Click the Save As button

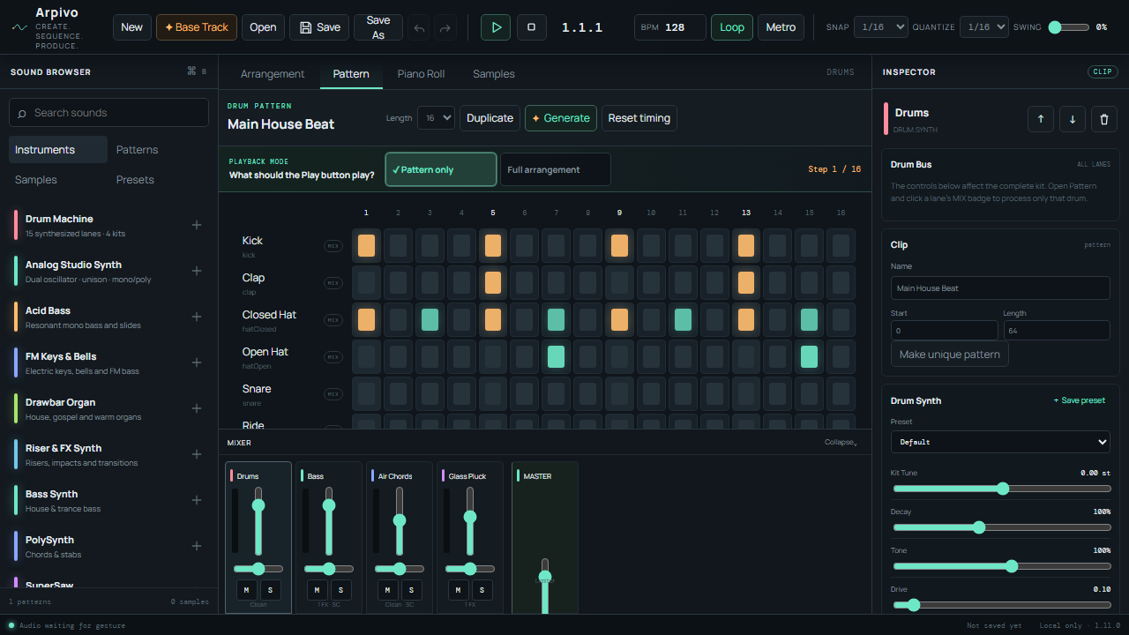[x=378, y=27]
